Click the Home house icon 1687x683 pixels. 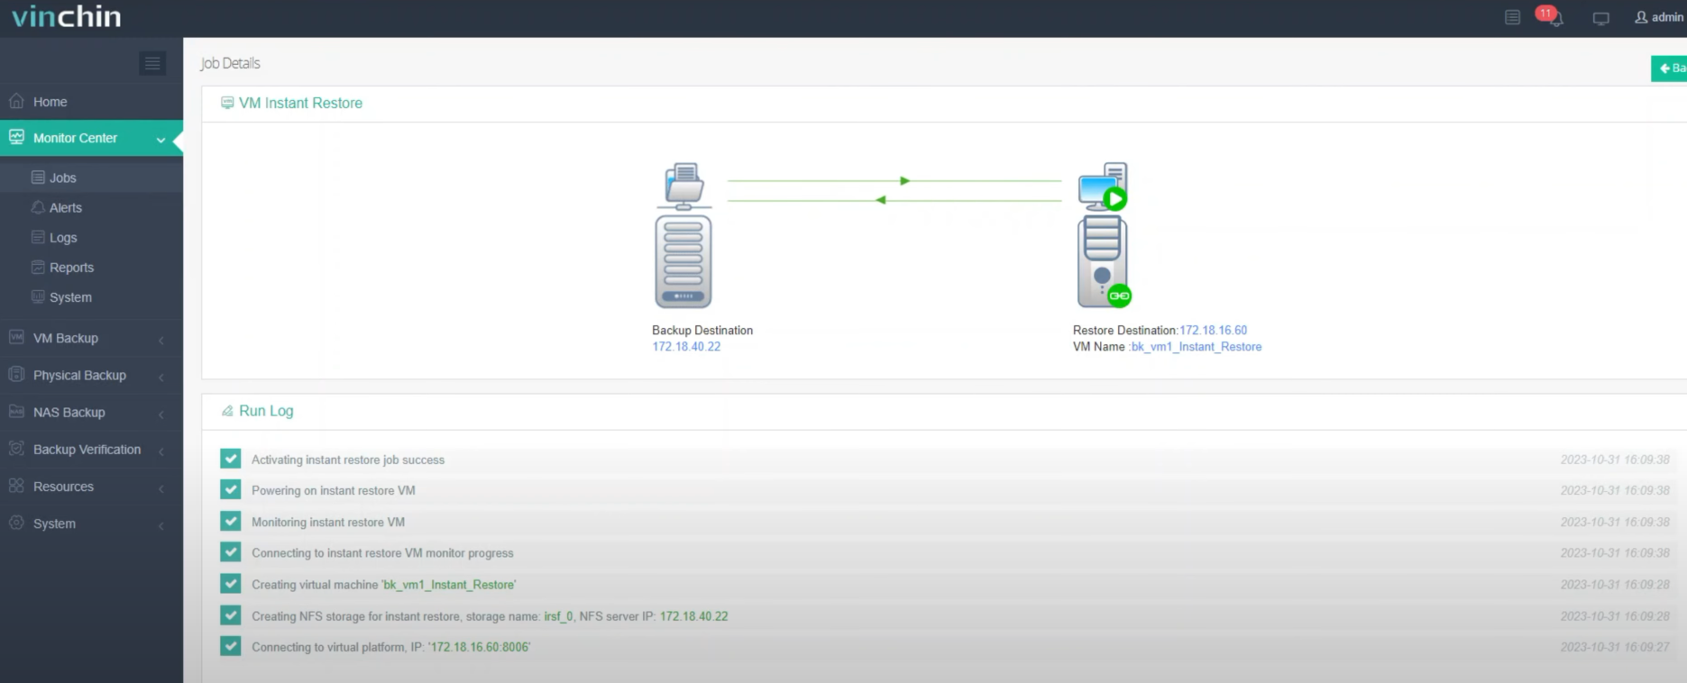[16, 101]
